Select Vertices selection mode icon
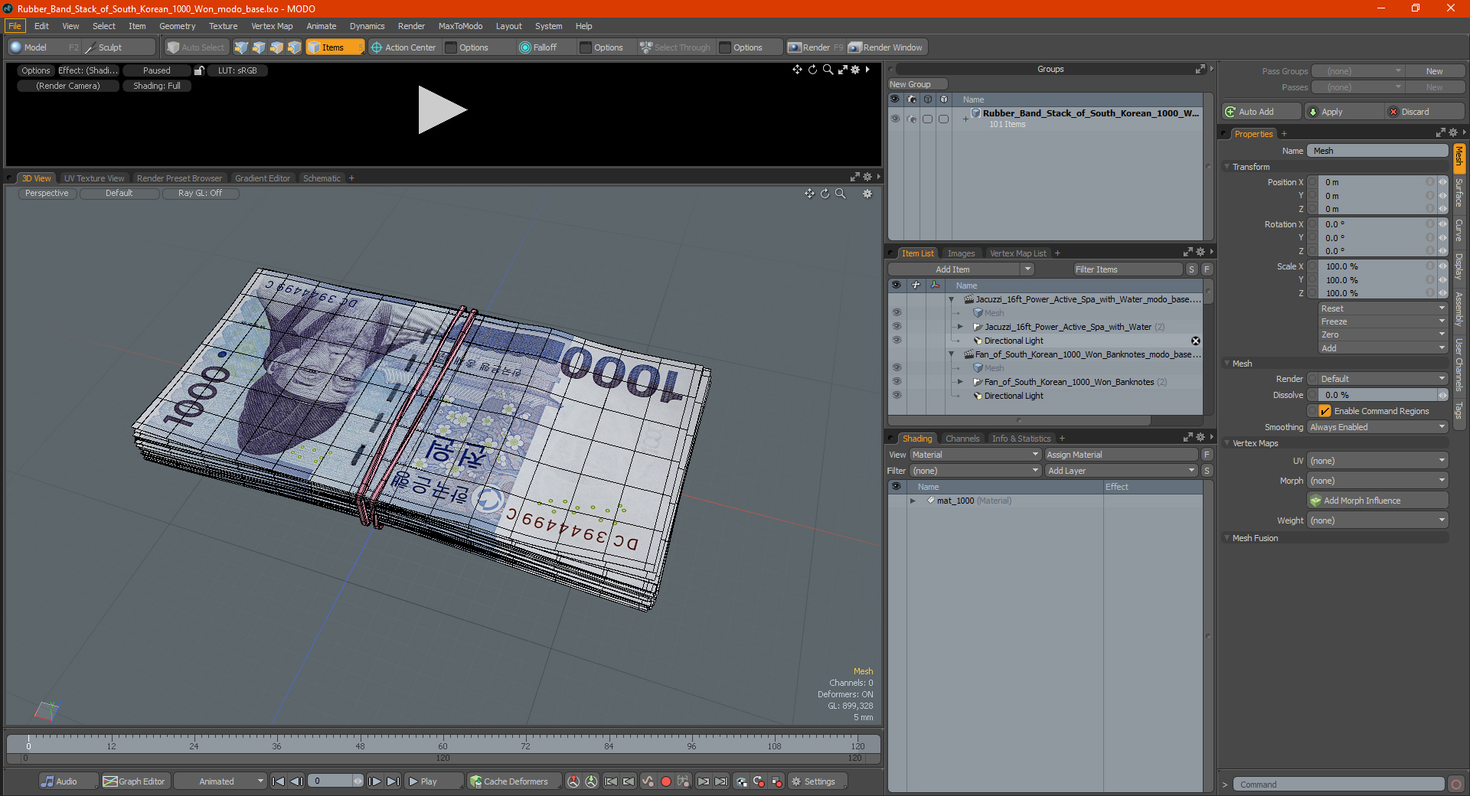The width and height of the screenshot is (1470, 796). coord(241,47)
